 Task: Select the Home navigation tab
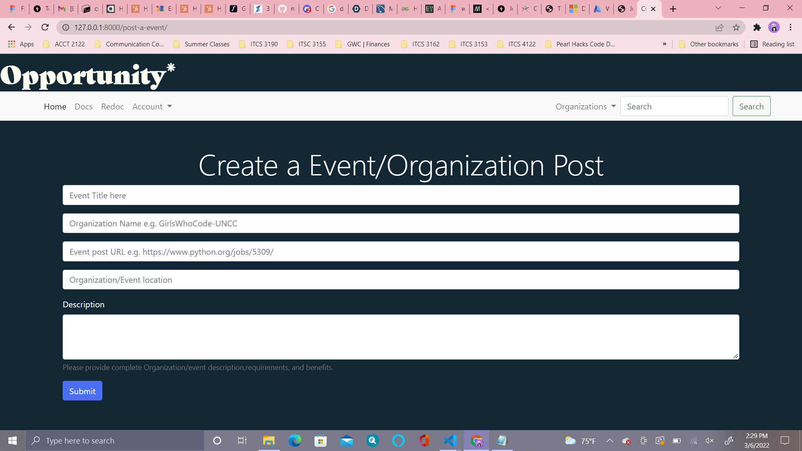pos(55,106)
